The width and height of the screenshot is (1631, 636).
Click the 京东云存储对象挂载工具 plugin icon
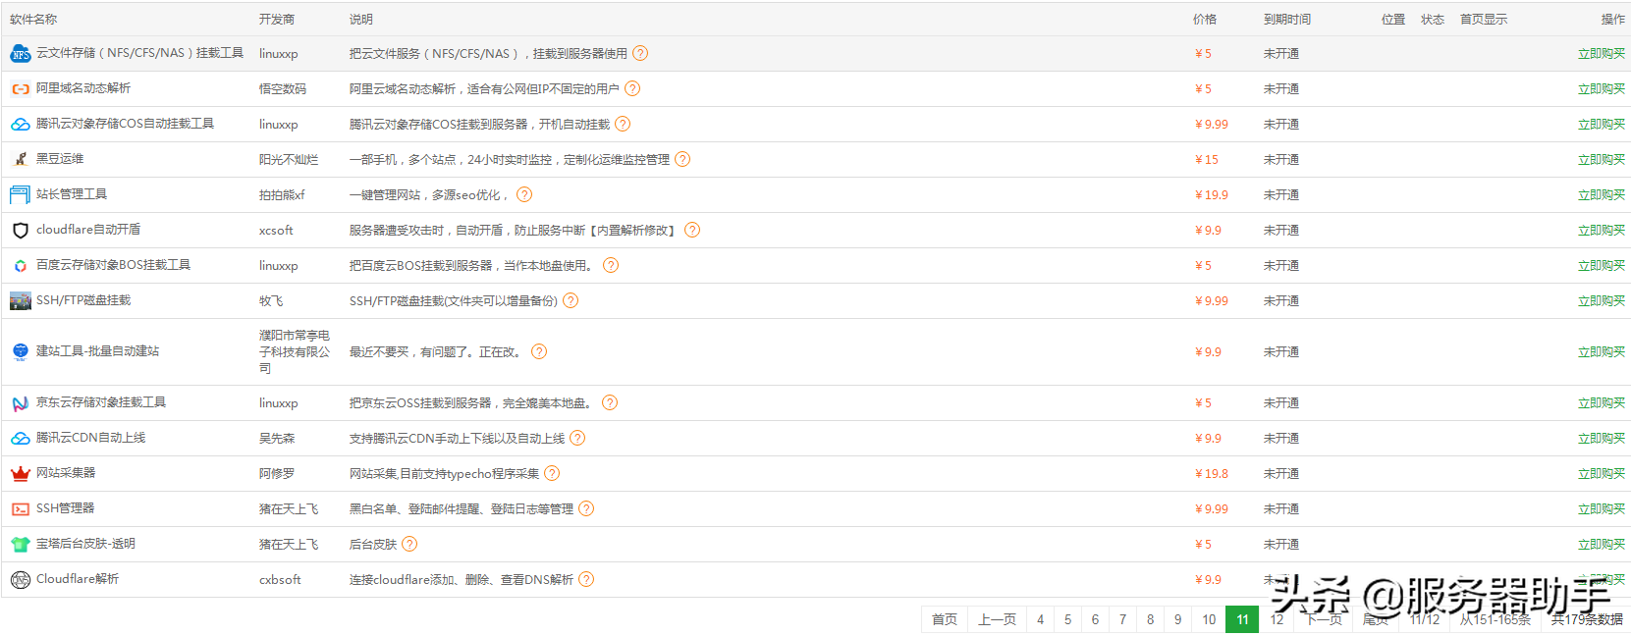[21, 403]
